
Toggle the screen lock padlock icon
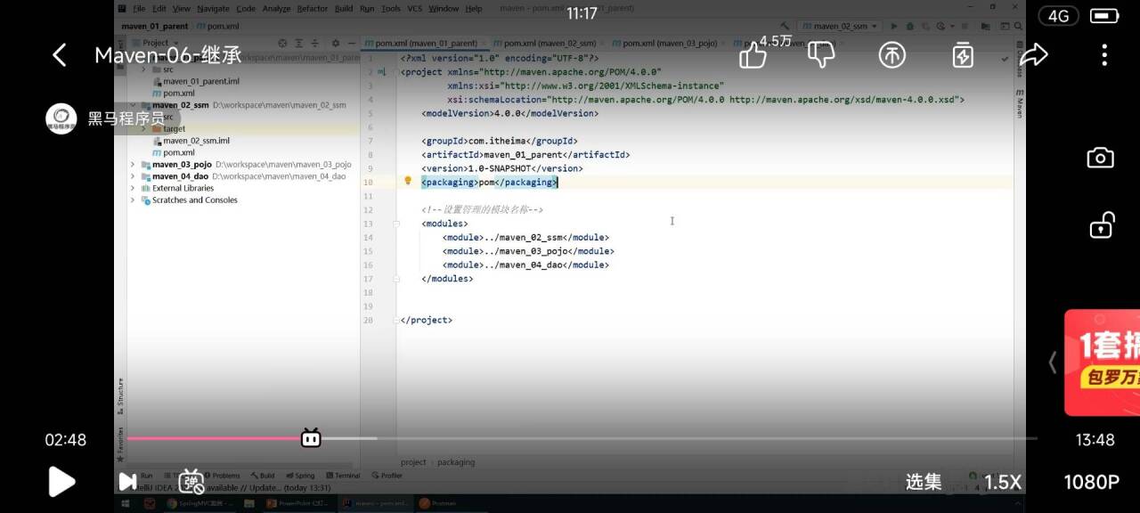[x=1101, y=225]
